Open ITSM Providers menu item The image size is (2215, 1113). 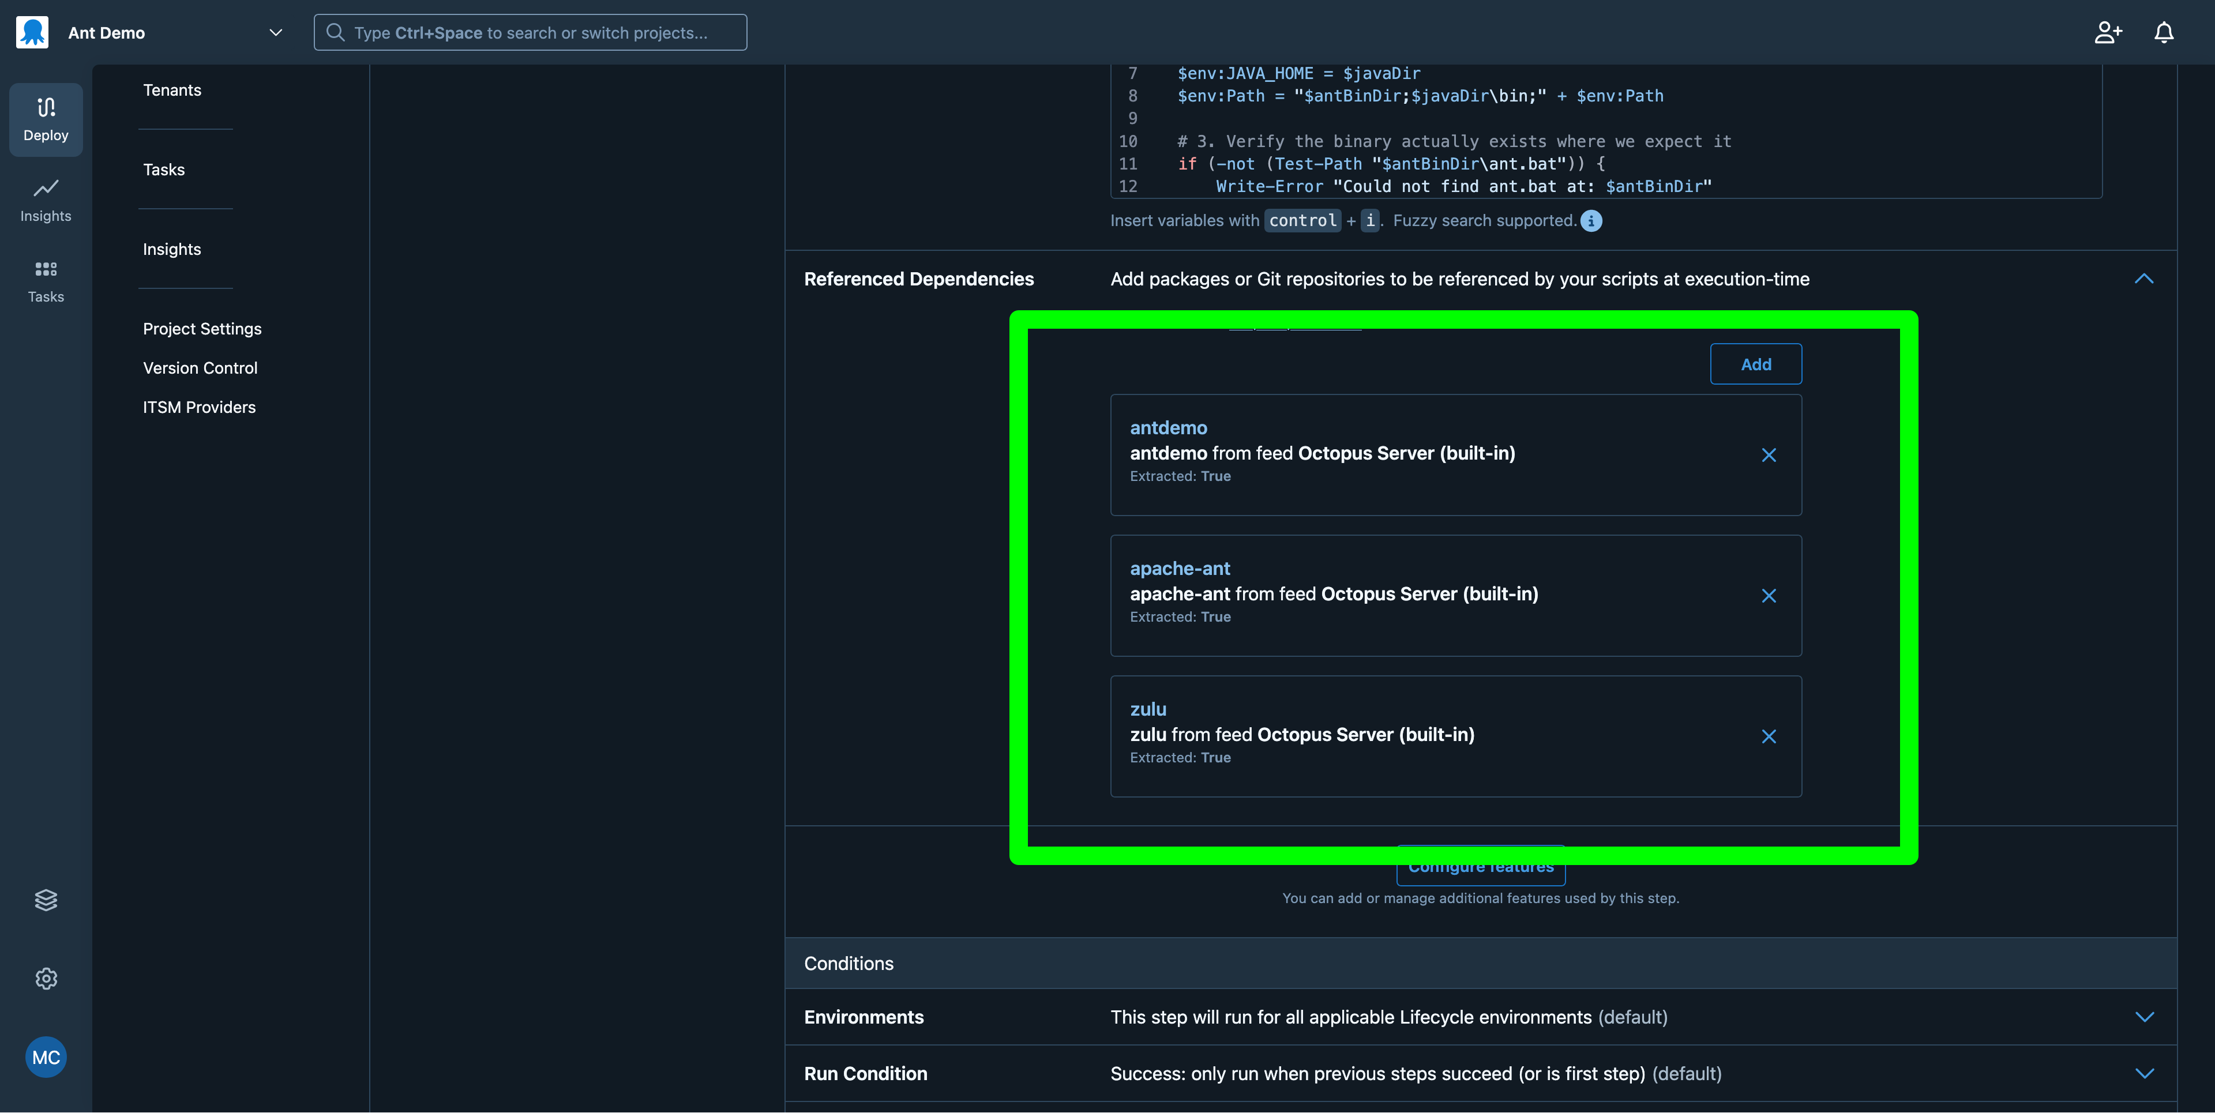pyautogui.click(x=200, y=407)
